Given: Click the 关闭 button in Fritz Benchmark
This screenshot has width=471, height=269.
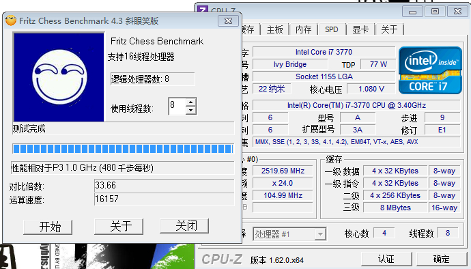Looking at the screenshot, I should 184,225.
